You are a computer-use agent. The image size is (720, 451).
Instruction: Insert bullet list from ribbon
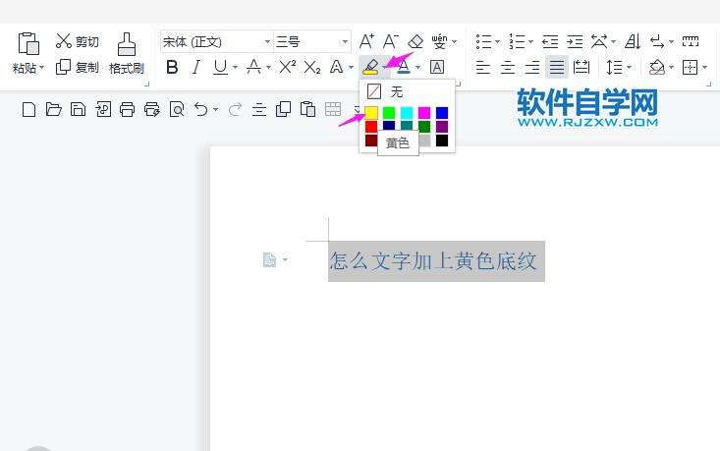pos(483,41)
